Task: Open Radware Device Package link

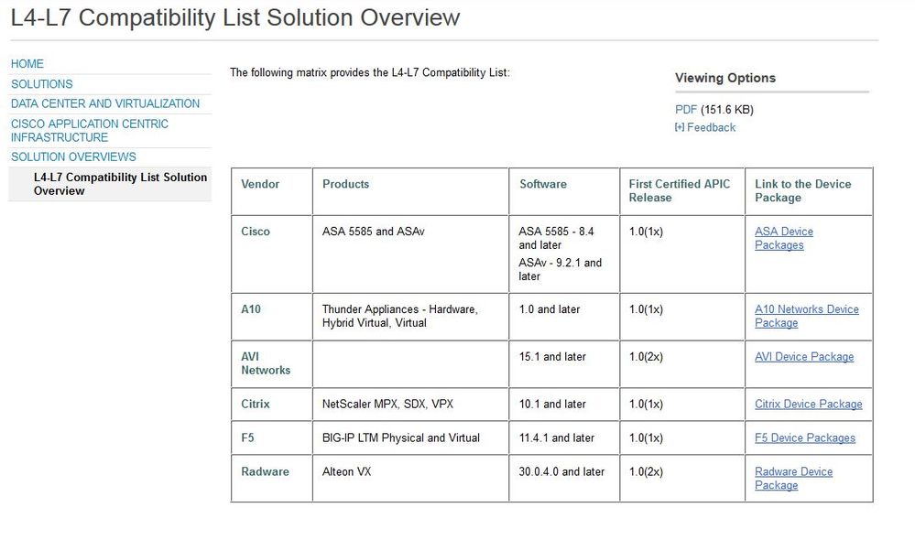Action: click(x=793, y=479)
